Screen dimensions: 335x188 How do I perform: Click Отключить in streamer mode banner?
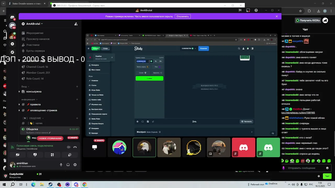point(182,16)
